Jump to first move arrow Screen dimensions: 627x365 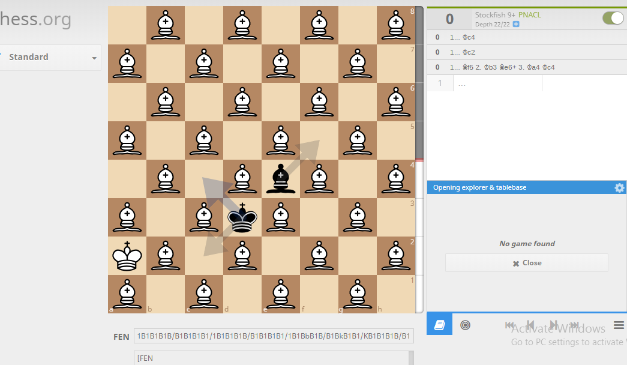pyautogui.click(x=509, y=325)
